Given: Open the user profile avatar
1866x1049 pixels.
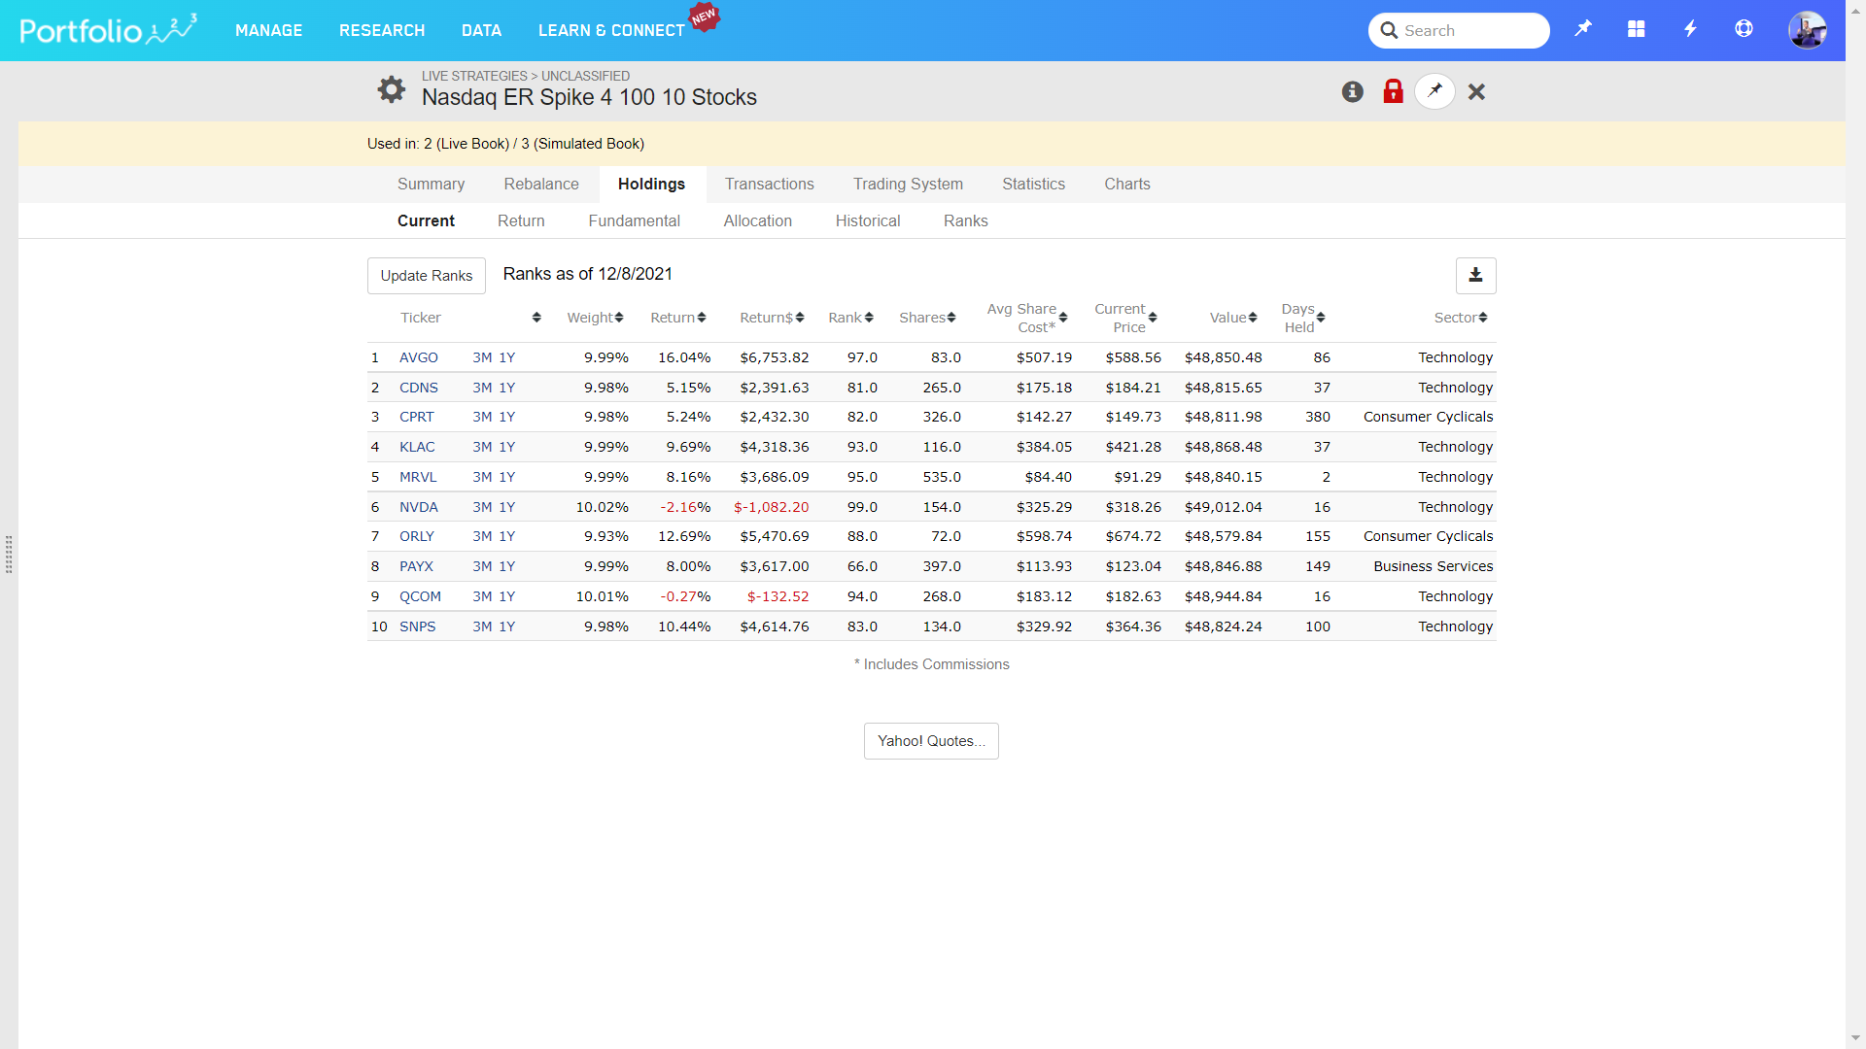Looking at the screenshot, I should coord(1807,30).
